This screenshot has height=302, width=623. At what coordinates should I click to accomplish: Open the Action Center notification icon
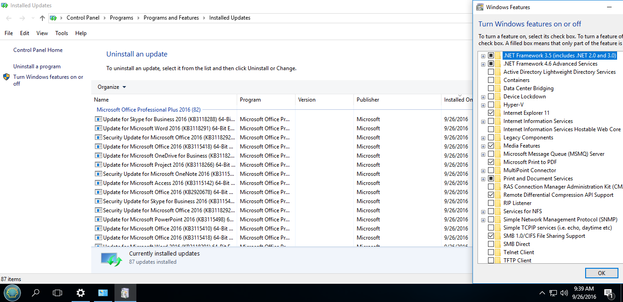(608, 293)
